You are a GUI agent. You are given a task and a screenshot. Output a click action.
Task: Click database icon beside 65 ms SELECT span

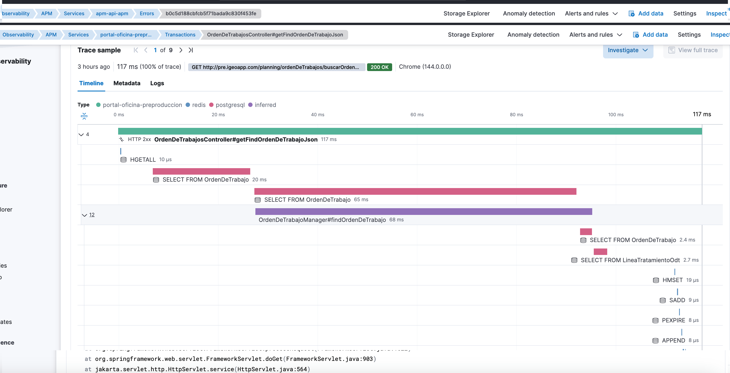point(258,200)
